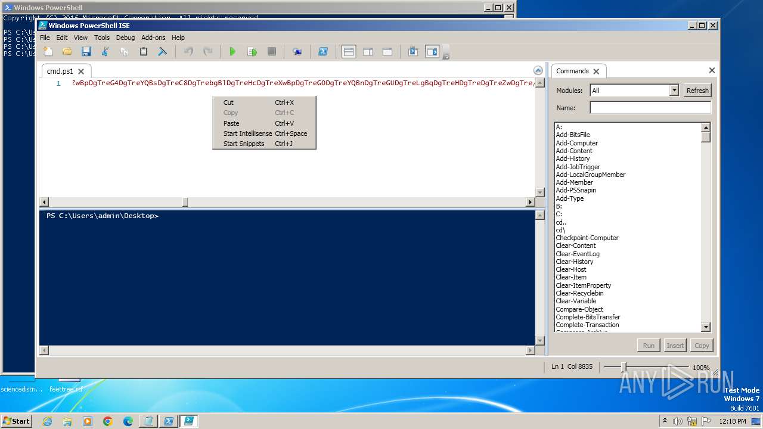Show the command window toolbar icon
This screenshot has width=763, height=429.
click(x=413, y=52)
